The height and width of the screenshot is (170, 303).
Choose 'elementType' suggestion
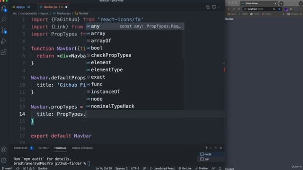[x=135, y=70]
